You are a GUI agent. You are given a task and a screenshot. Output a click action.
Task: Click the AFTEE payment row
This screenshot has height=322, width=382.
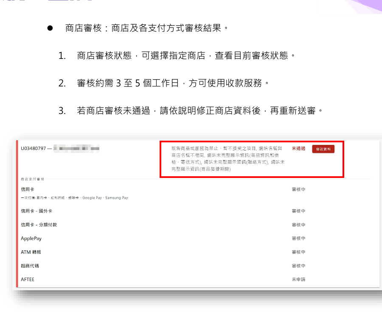click(28, 280)
